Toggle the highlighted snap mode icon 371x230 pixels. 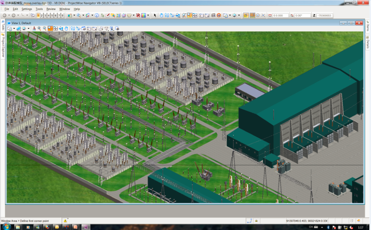point(246,15)
